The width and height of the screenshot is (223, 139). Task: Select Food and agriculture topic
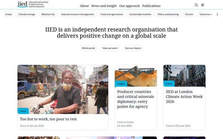point(112,14)
